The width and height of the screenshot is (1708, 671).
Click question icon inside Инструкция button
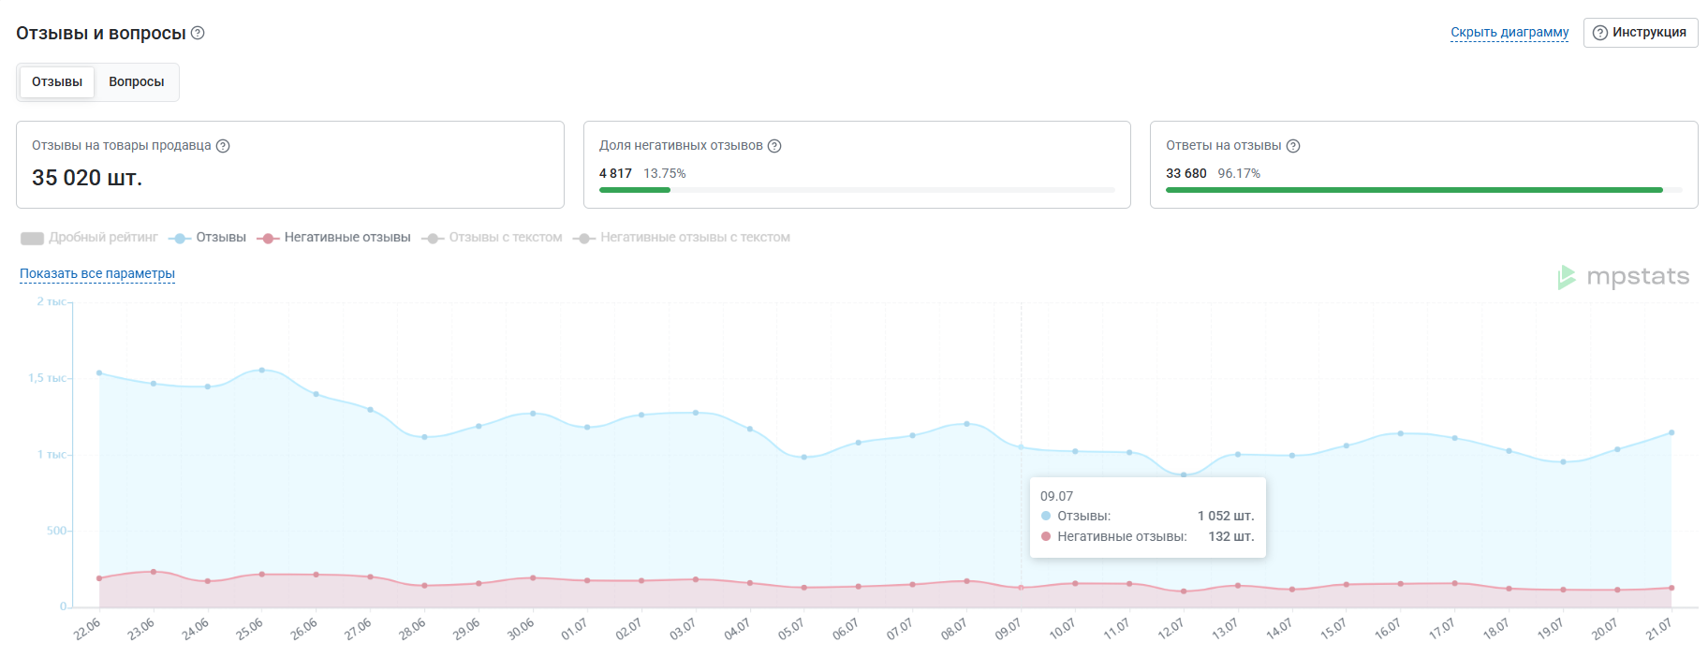1600,33
